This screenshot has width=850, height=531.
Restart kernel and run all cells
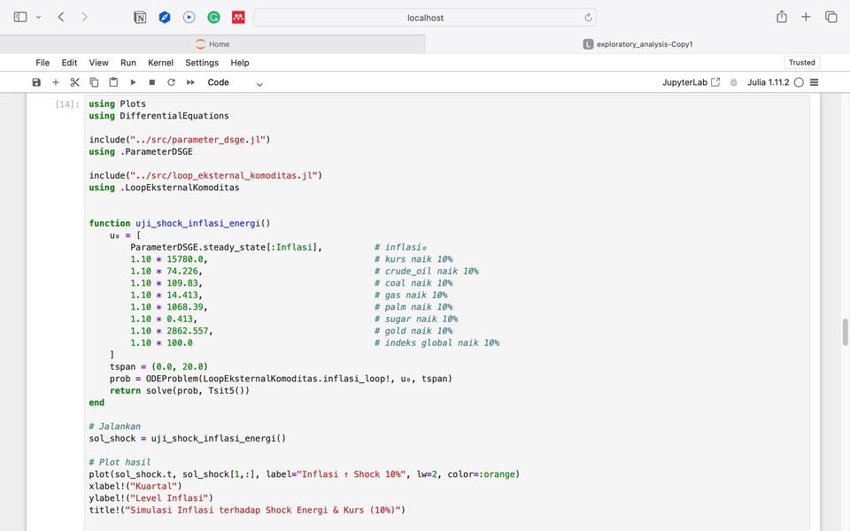click(190, 82)
